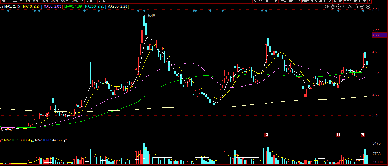Toggle the eye visibility icon
The height and width of the screenshot is (166, 388).
(x=327, y=6)
